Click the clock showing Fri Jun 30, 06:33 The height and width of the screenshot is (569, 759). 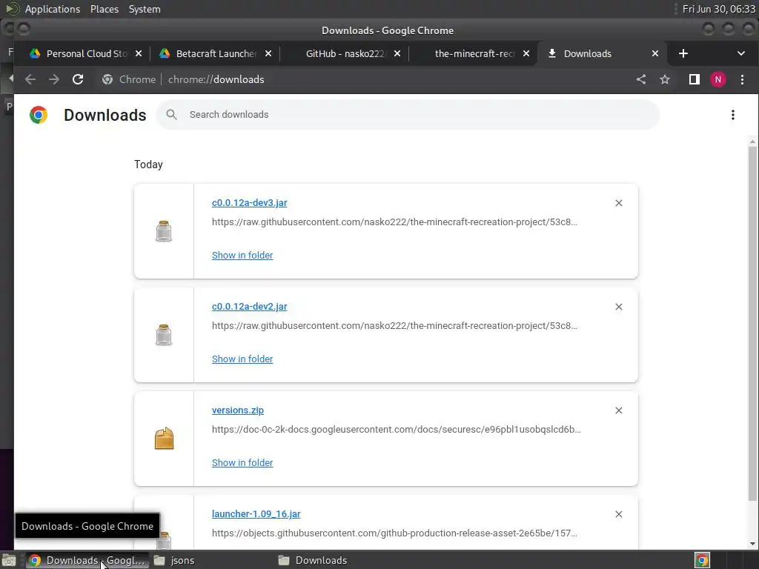pos(718,9)
